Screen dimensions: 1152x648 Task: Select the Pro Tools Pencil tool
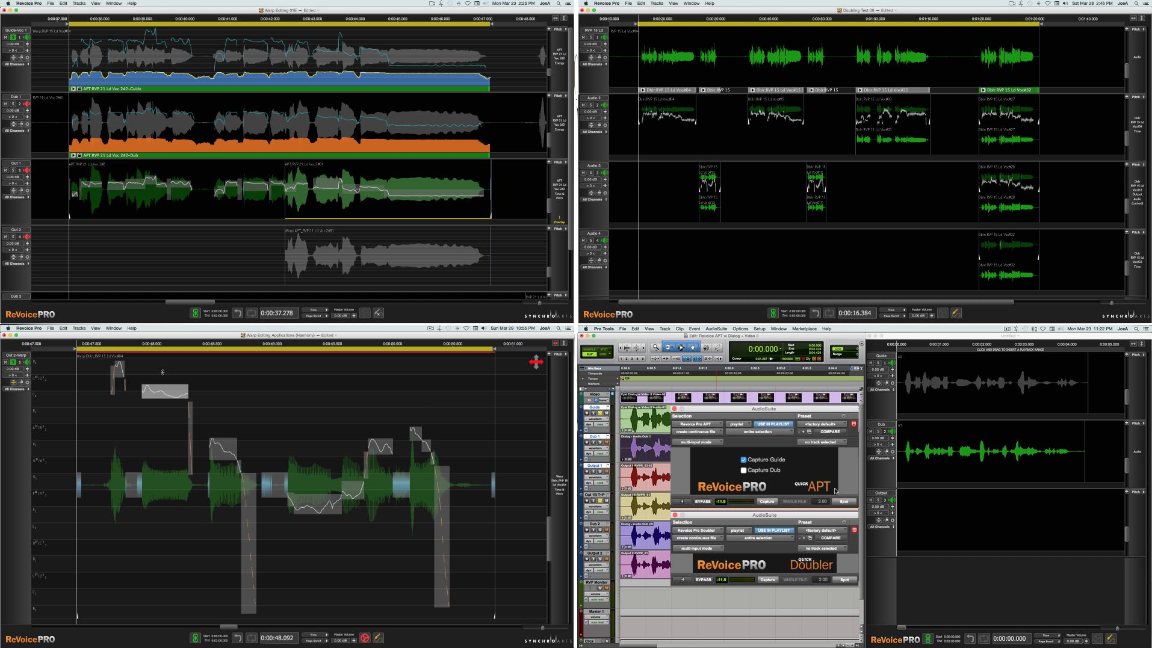pyautogui.click(x=717, y=347)
